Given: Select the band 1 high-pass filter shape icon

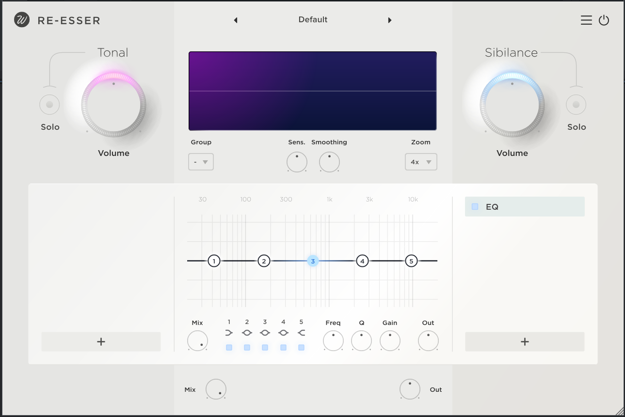Looking at the screenshot, I should (229, 333).
